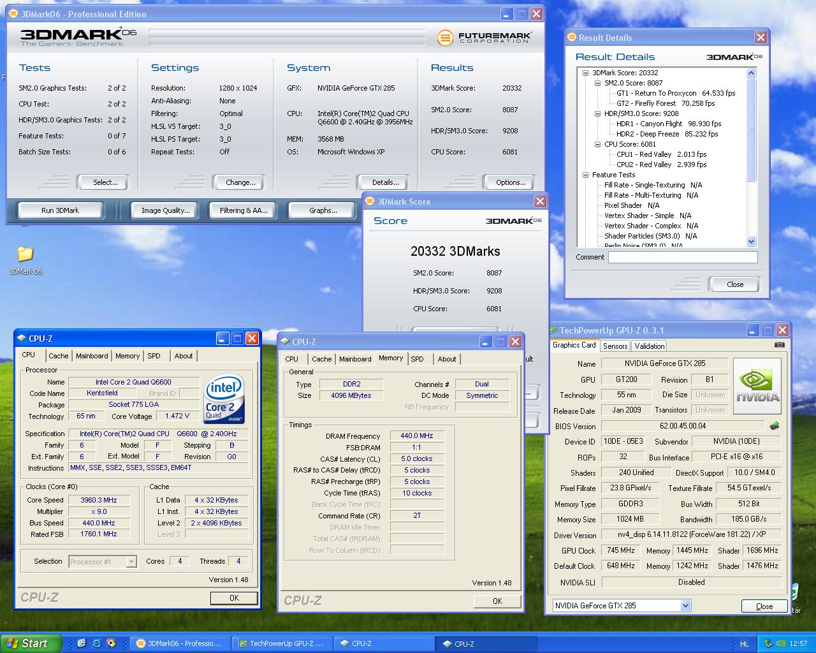816x653 pixels.
Task: Click the Comment text field
Action: tap(682, 257)
